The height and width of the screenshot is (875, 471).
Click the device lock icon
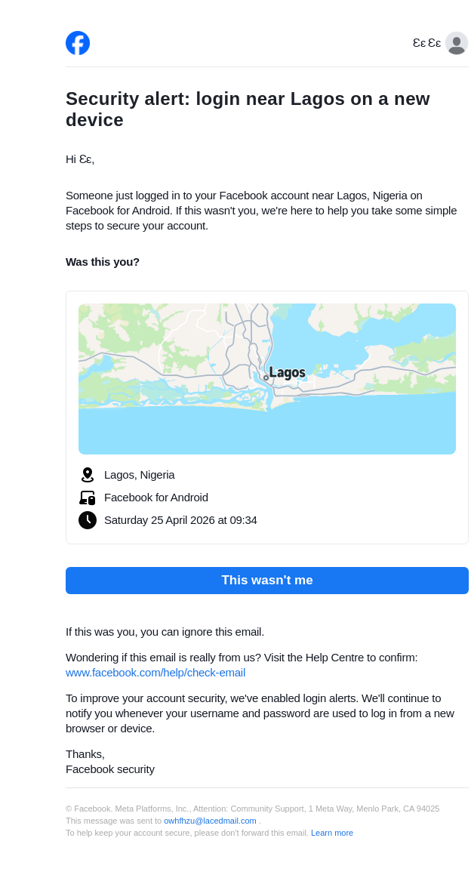click(88, 498)
